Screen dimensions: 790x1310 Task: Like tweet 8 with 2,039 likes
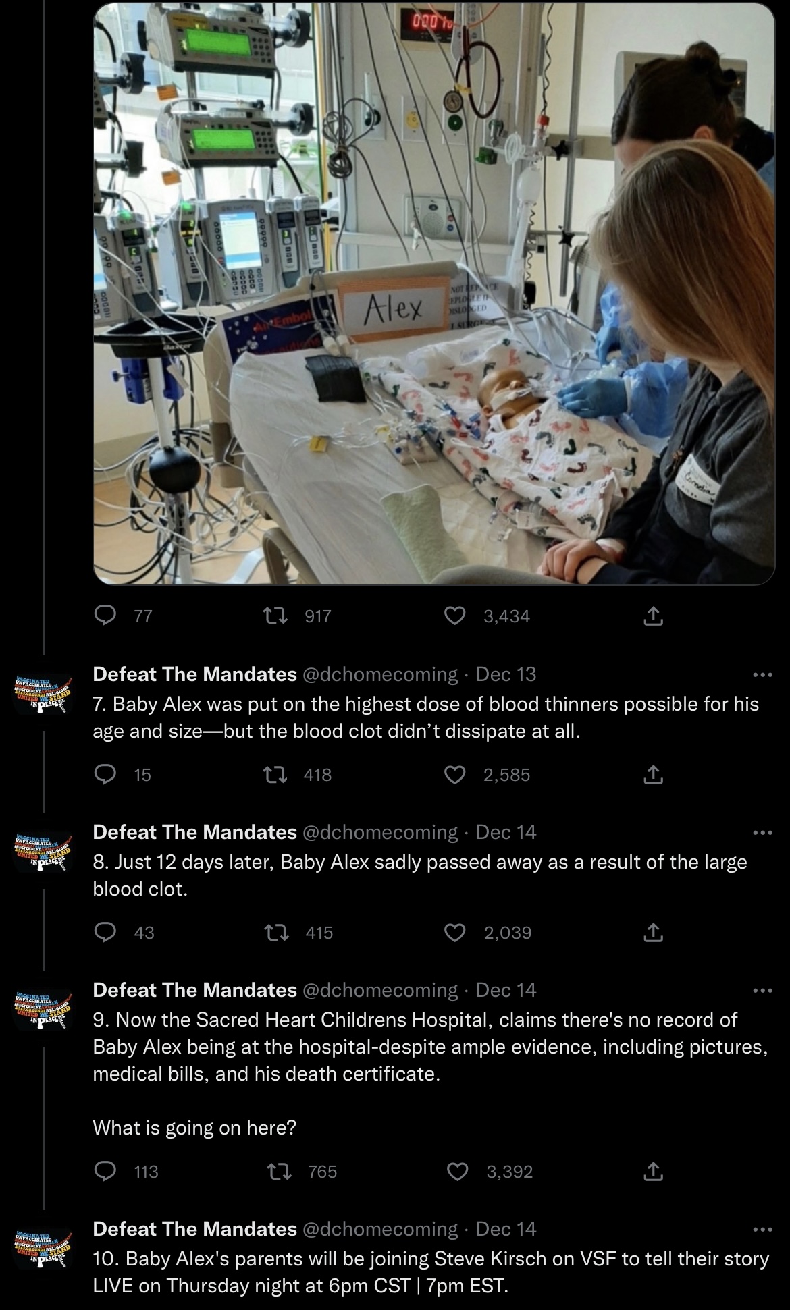[x=456, y=932]
